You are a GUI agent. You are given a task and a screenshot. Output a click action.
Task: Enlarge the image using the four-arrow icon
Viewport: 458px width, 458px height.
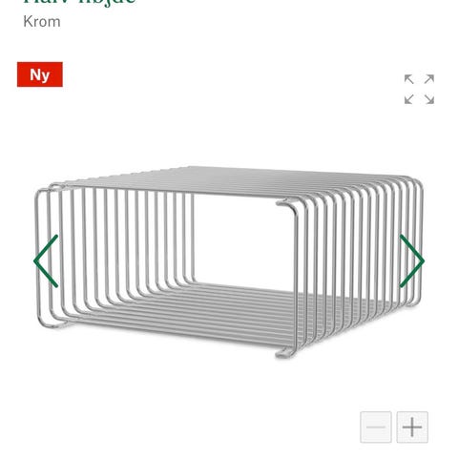coord(419,90)
